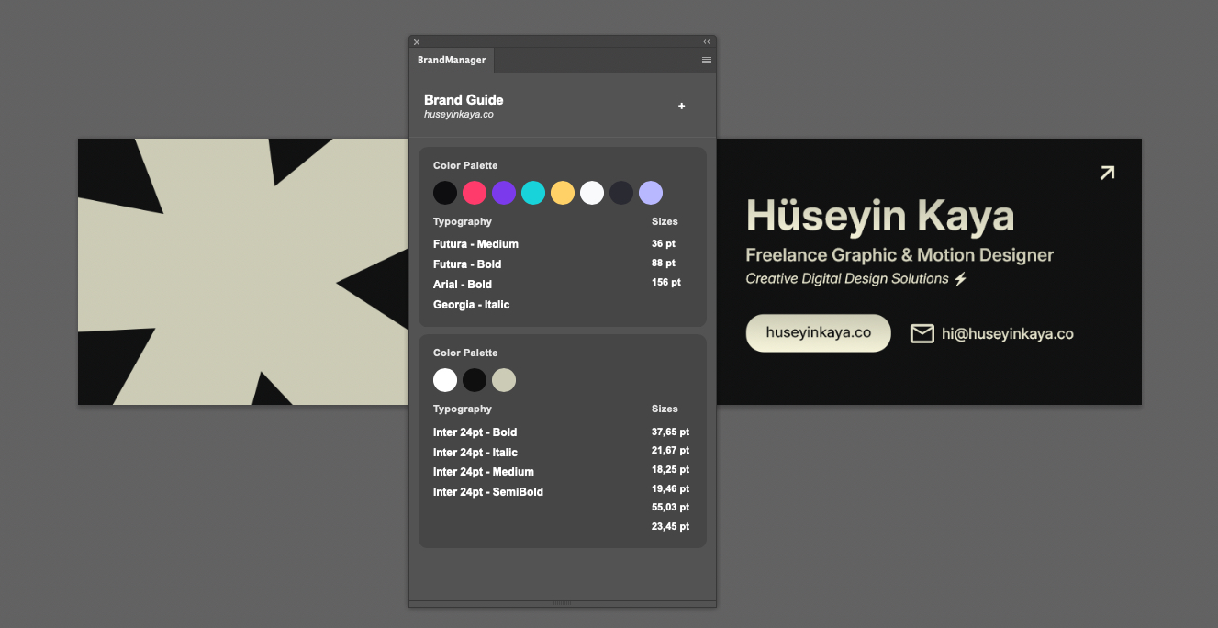
Task: Click huseyinkaya.co link under Brand Guide
Action: coord(459,115)
